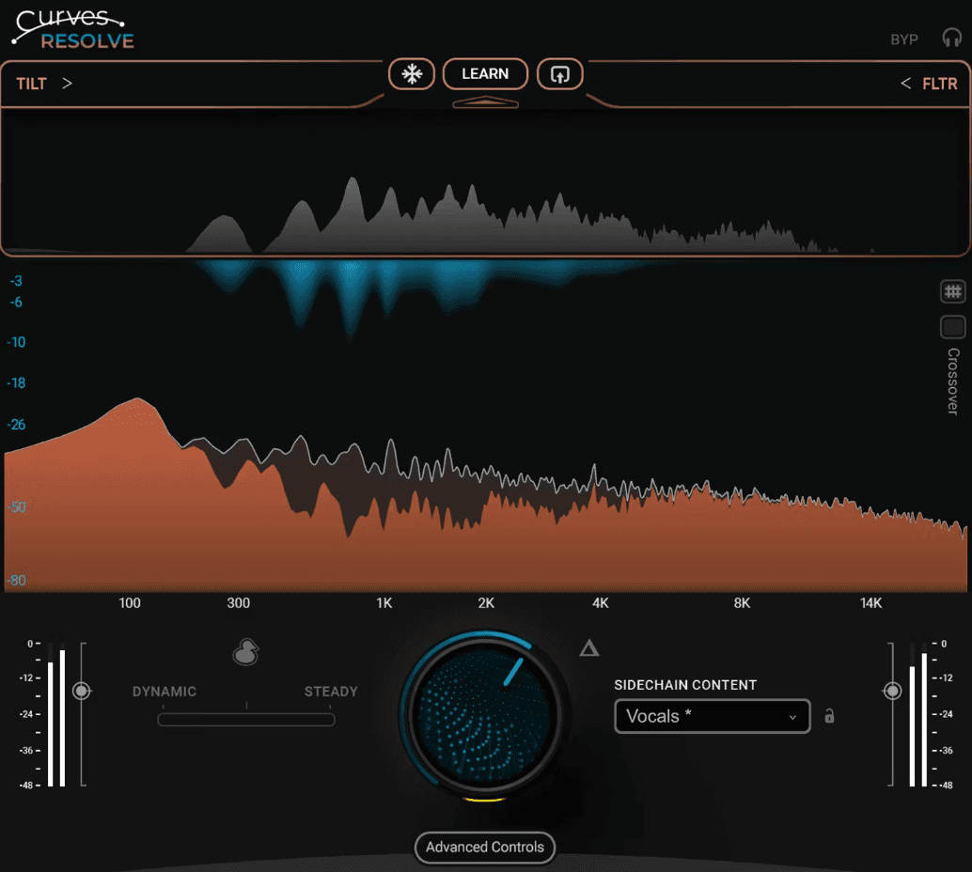This screenshot has width=972, height=872.
Task: Click the DYNAMIC label
Action: click(165, 692)
